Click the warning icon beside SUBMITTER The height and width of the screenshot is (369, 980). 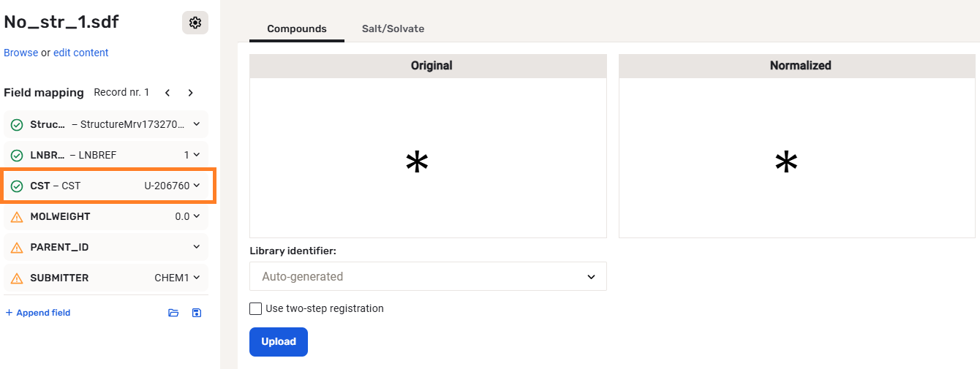17,278
